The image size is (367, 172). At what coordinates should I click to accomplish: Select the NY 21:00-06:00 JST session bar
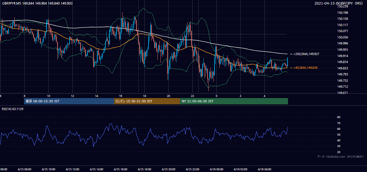coord(234,101)
